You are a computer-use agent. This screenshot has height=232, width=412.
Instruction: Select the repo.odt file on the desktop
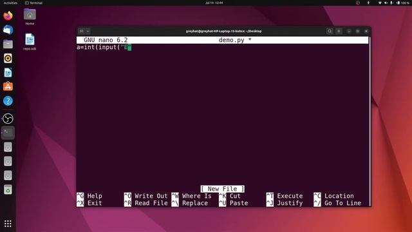coord(30,41)
